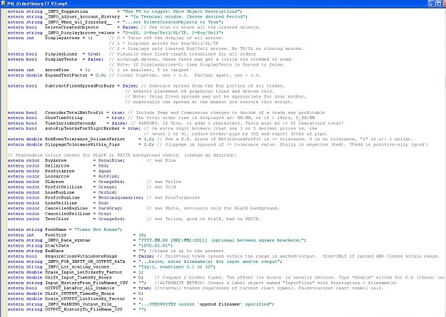This screenshot has height=317, width=446.
Task: Click the ProfitArrow variable name
Action: [60, 171]
